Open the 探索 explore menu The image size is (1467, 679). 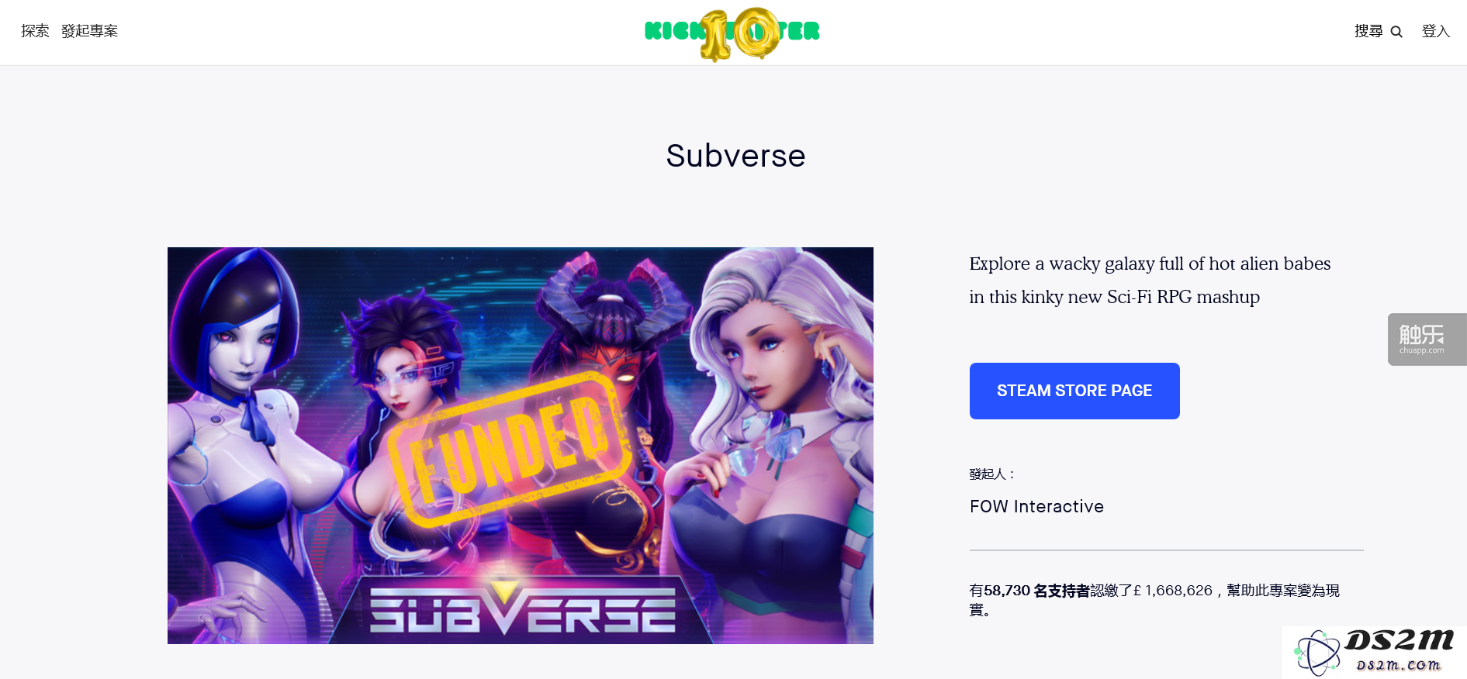point(35,31)
